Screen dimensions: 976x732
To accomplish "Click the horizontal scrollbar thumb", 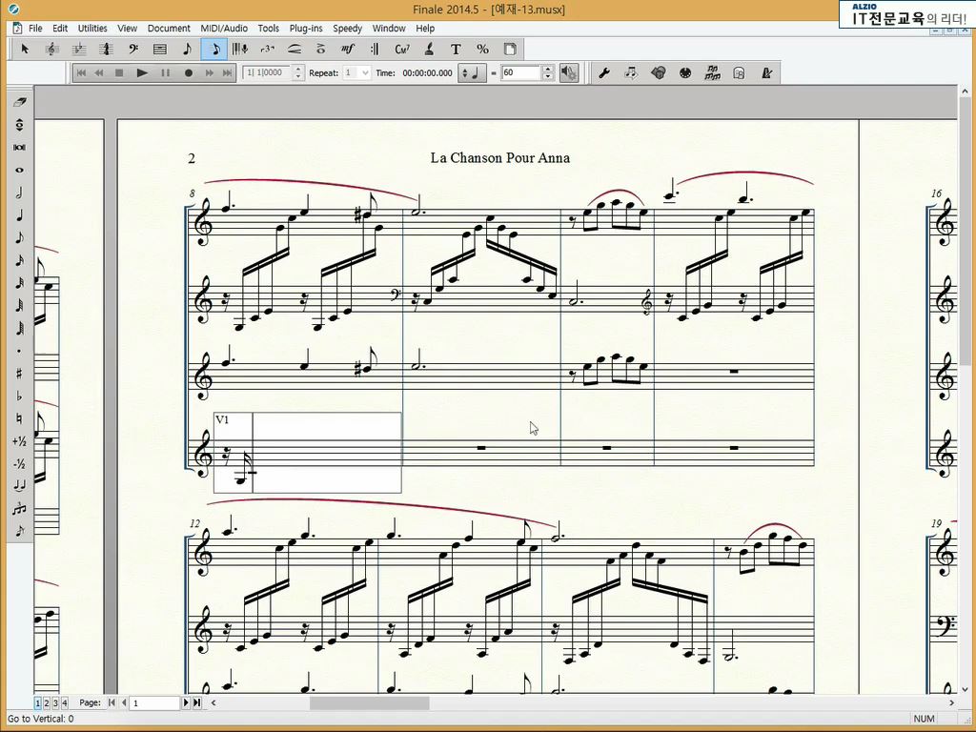I will pyautogui.click(x=369, y=702).
